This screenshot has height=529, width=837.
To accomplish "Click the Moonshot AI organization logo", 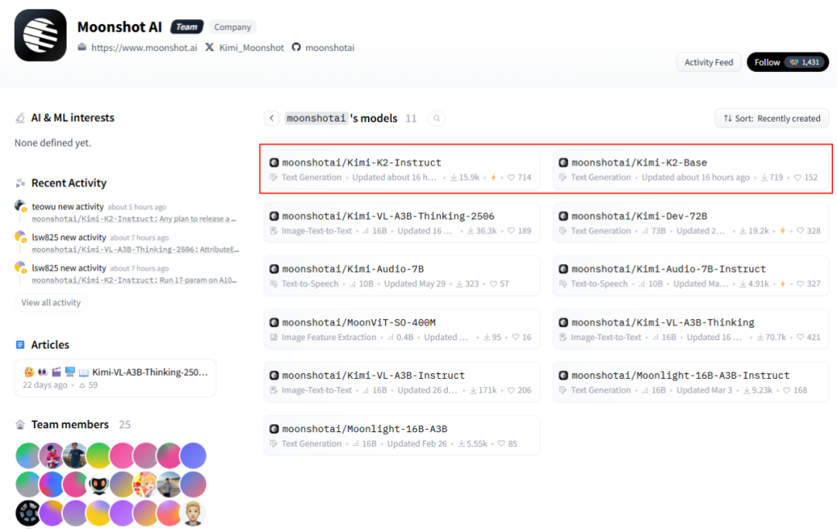I will 40,35.
